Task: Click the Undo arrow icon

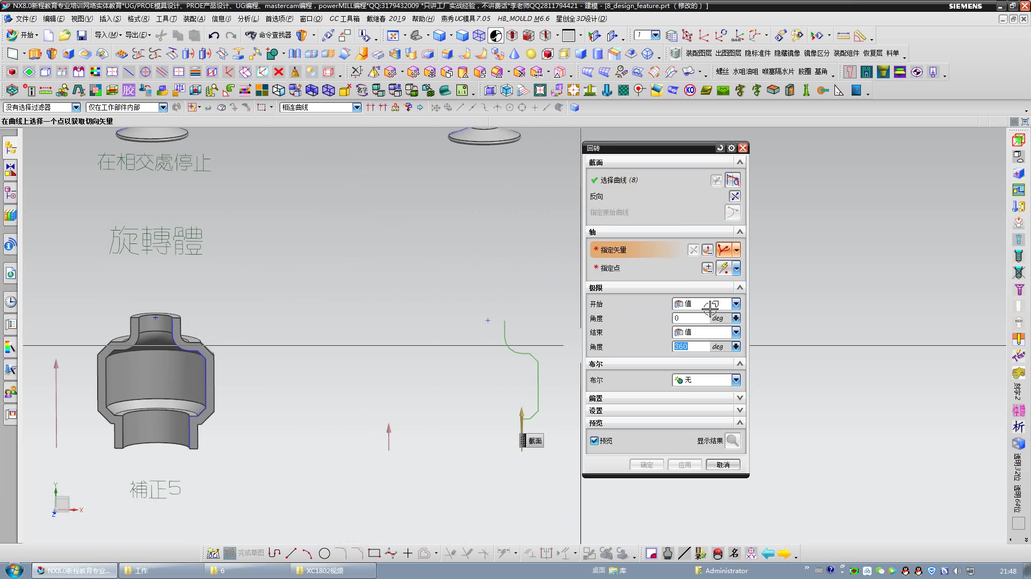Action: (214, 35)
